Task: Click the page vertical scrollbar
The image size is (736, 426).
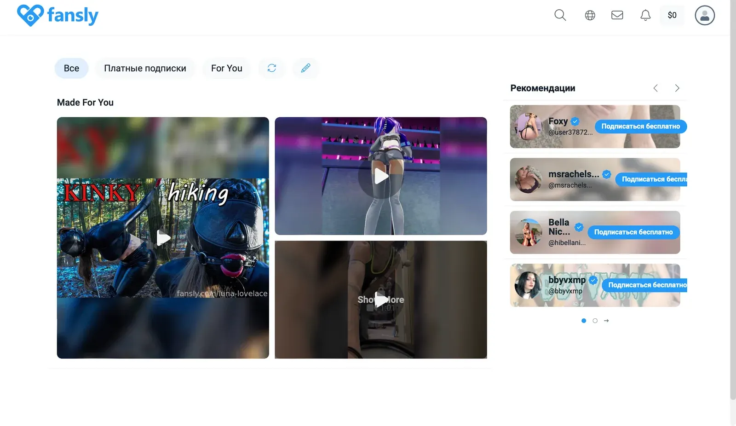Action: [733, 200]
